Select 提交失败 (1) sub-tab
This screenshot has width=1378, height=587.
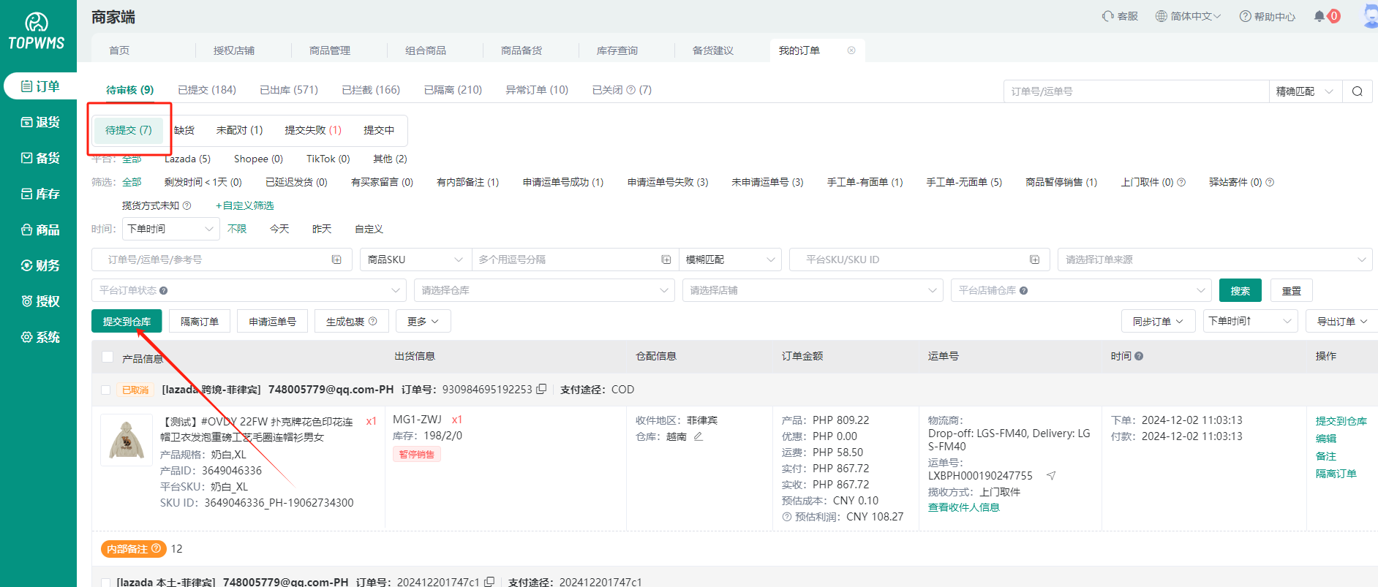pyautogui.click(x=313, y=130)
